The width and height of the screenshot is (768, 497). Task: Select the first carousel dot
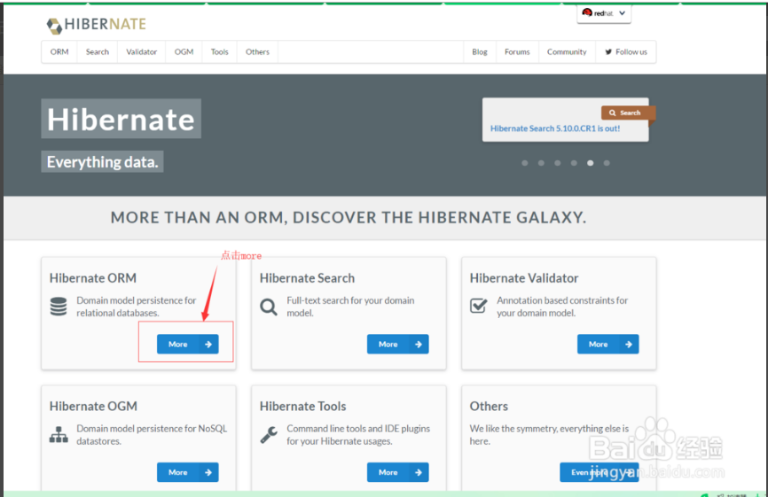click(x=525, y=163)
